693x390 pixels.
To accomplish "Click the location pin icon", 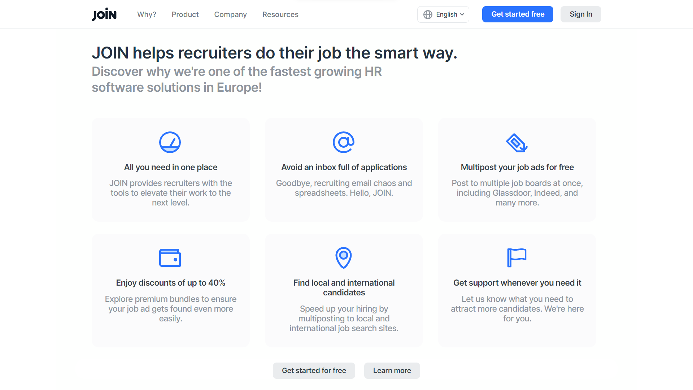I will [344, 258].
